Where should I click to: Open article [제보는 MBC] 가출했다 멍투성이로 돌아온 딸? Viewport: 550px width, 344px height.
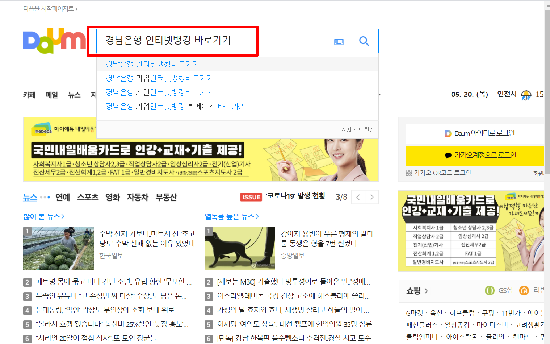pyautogui.click(x=293, y=282)
